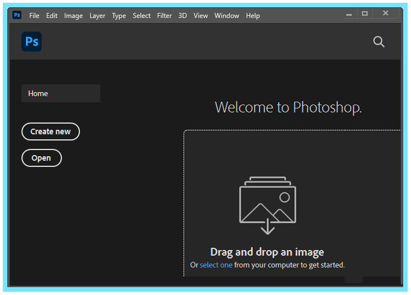
Task: Click the 'Welcome to Photoshop.' heading
Action: pos(288,107)
